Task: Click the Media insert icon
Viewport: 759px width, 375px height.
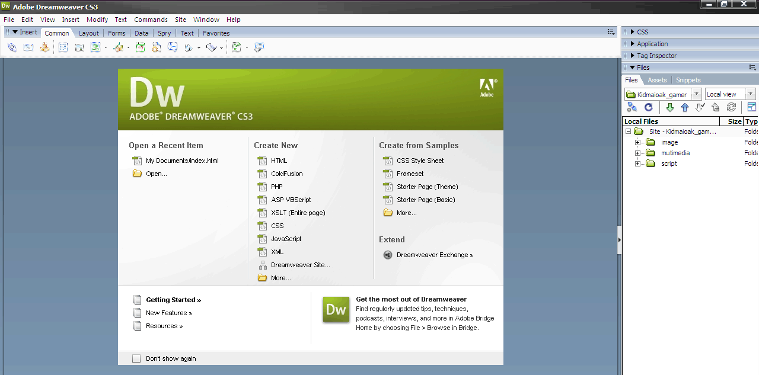Action: tap(118, 47)
